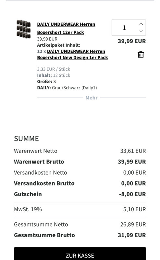Click the Grau/Schwarz (Daily1) color attribute
The image size is (160, 260).
tap(74, 88)
